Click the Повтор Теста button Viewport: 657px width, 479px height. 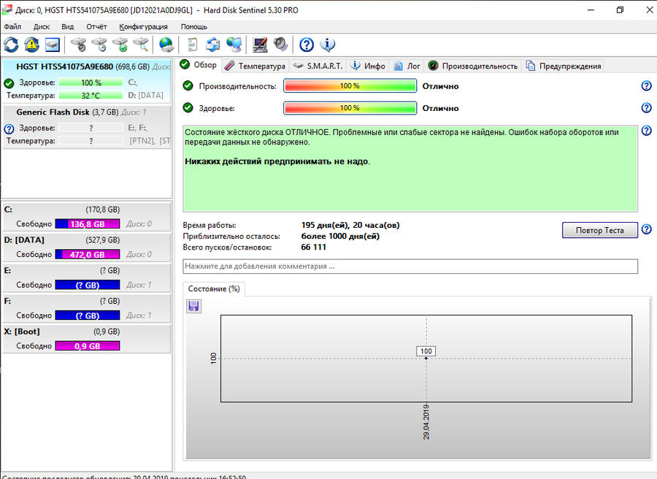(x=599, y=230)
